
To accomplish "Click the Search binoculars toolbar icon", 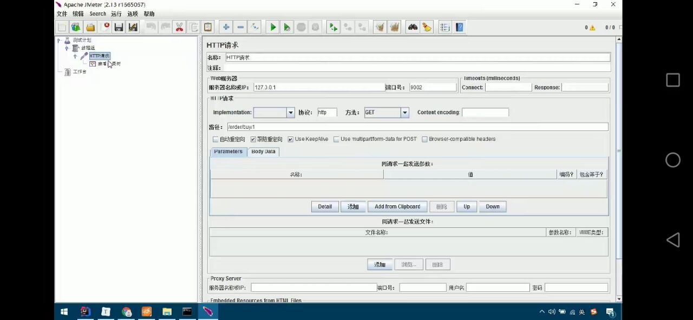I will [413, 27].
